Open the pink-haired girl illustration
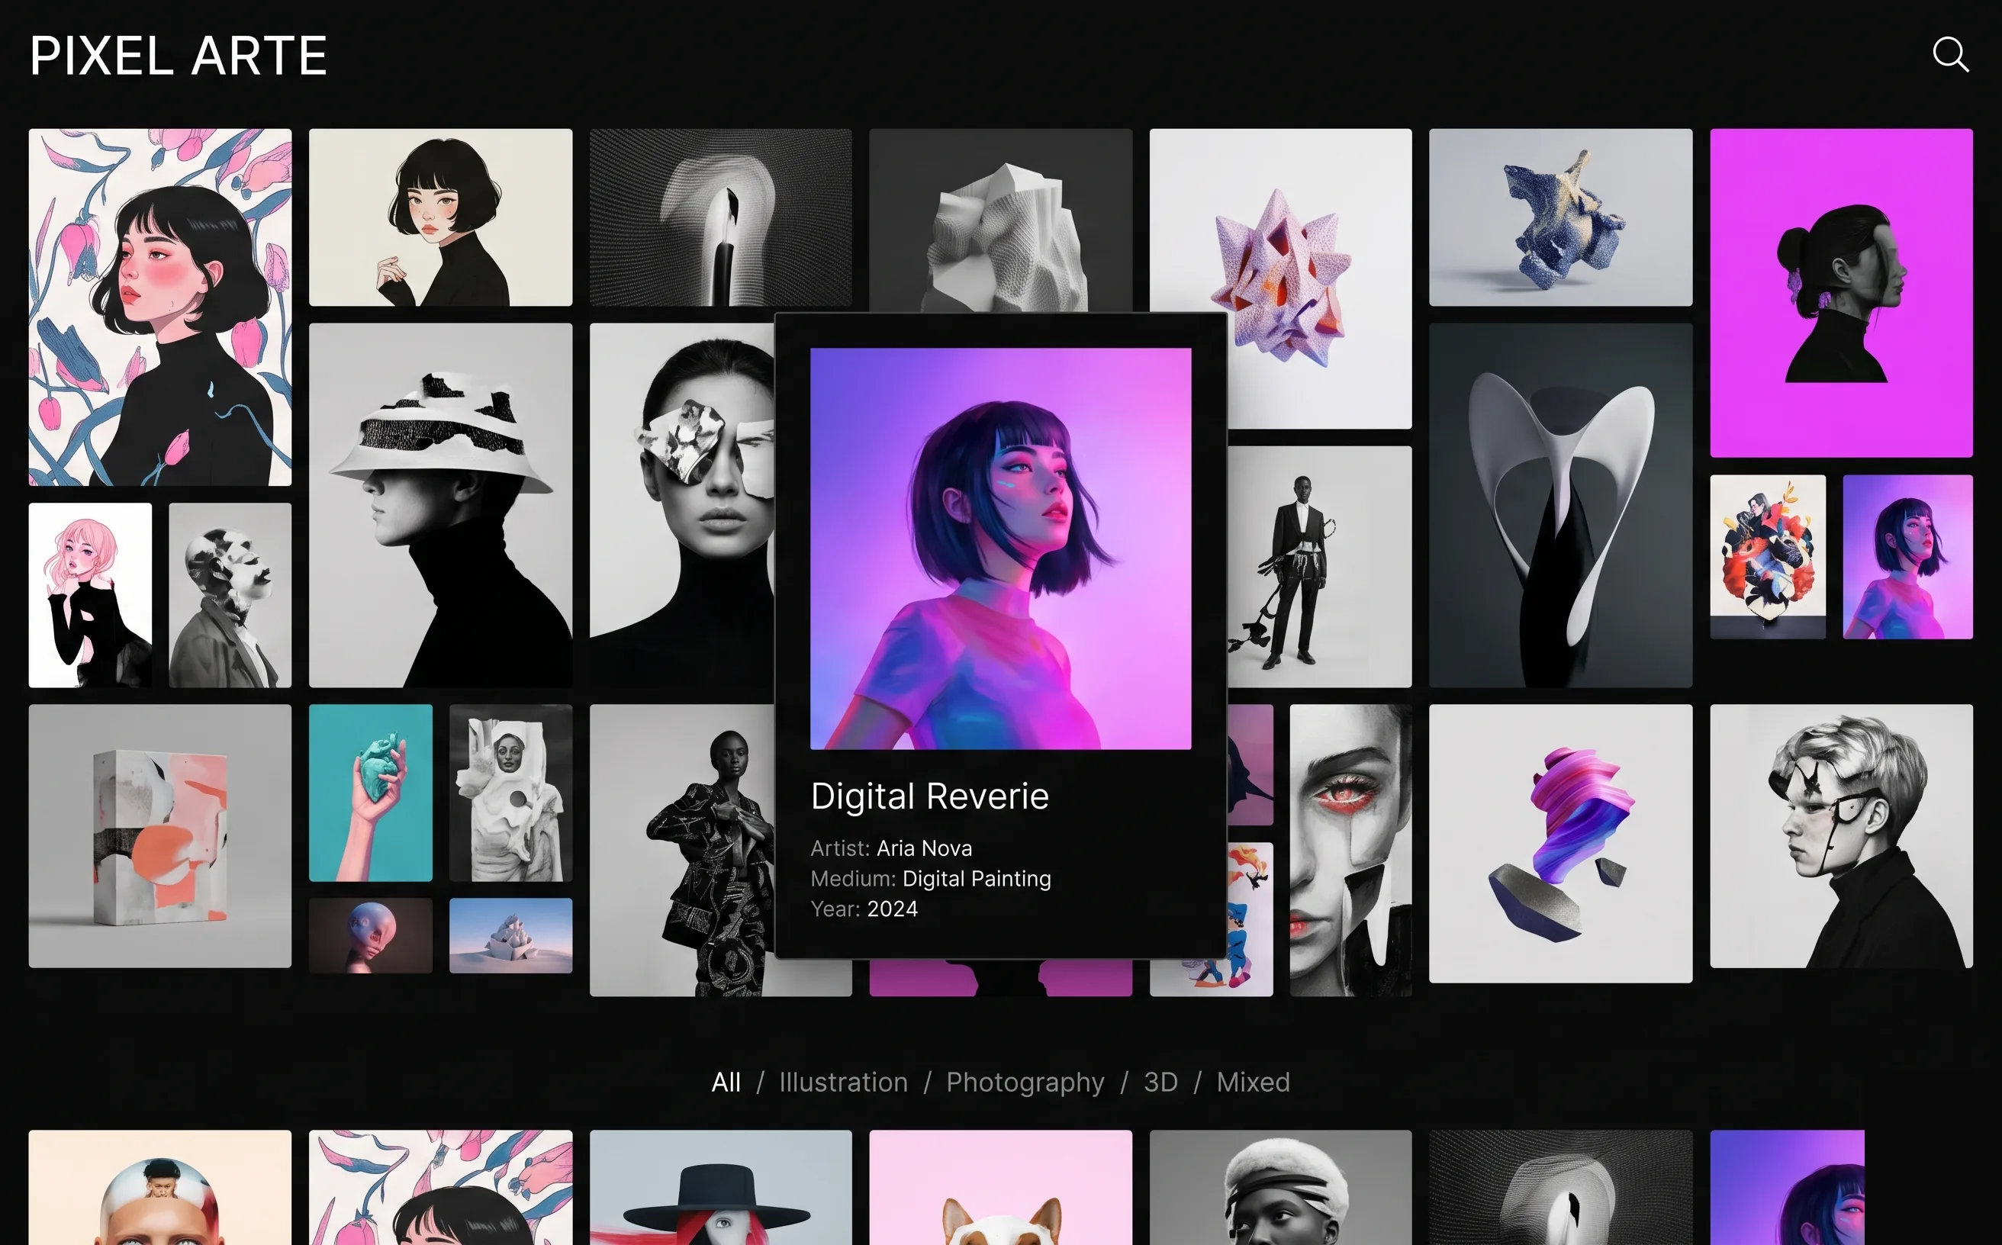Viewport: 2002px width, 1245px height. point(90,595)
